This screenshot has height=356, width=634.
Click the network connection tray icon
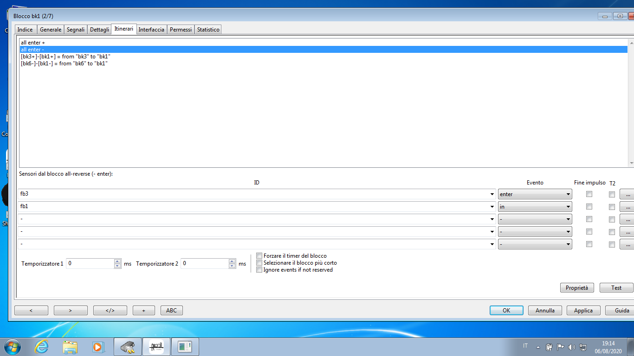(x=583, y=347)
